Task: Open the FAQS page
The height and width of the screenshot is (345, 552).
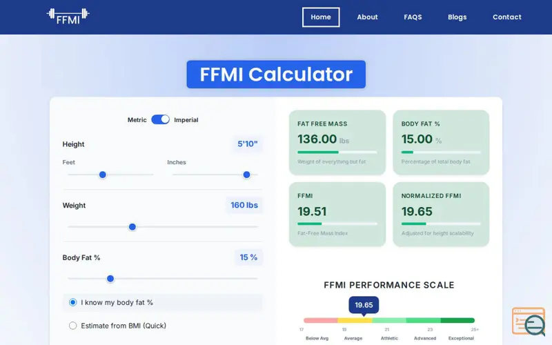Action: [x=413, y=17]
